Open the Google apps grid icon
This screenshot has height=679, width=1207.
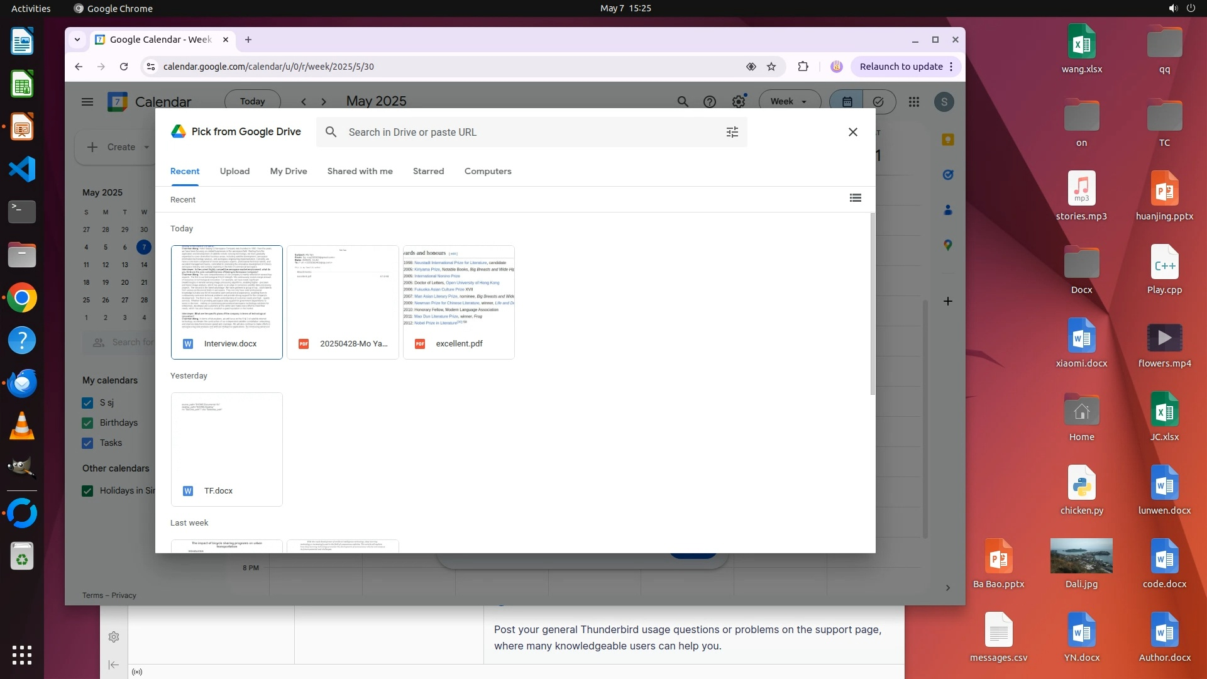click(x=913, y=102)
